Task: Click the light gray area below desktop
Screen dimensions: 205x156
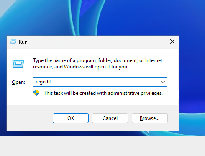Action: pos(102,146)
